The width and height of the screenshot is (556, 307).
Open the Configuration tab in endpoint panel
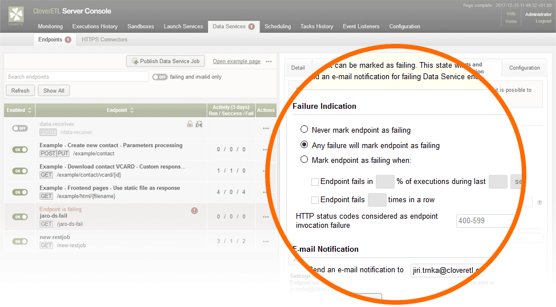525,68
